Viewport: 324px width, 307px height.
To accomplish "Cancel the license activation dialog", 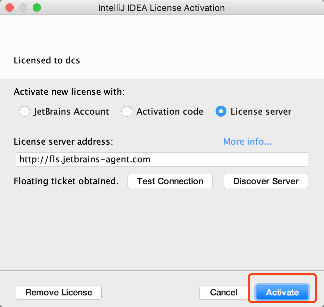I will pyautogui.click(x=224, y=292).
